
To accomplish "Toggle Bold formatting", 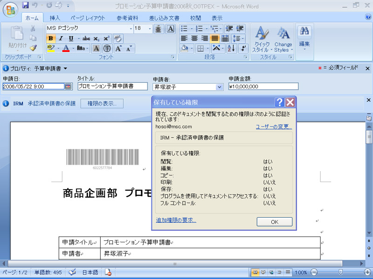I will (x=51, y=39).
